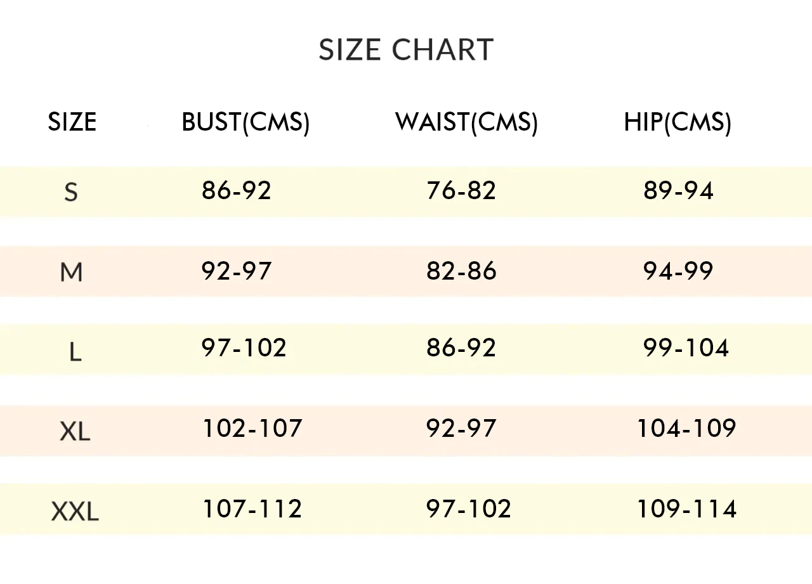The image size is (812, 584).
Task: Select hip value 109-114 for size XXL
Action: [x=686, y=509]
